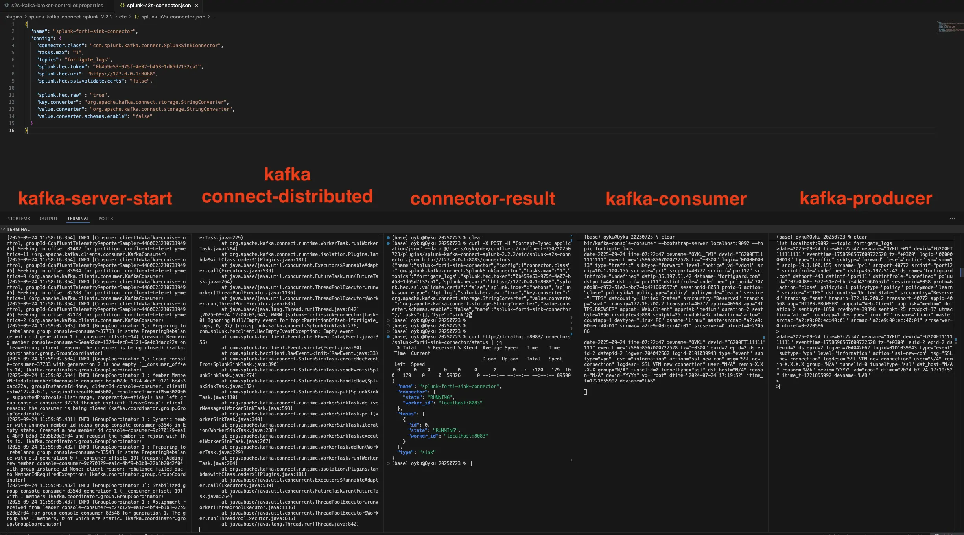The height and width of the screenshot is (535, 964).
Task: Open the https://127.0.0.1:8088 link in editor
Action: (x=122, y=74)
